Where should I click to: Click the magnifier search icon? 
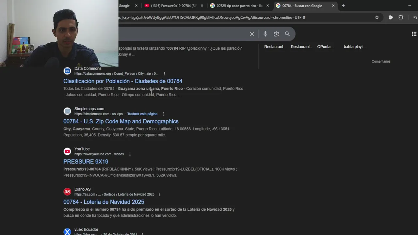(287, 34)
